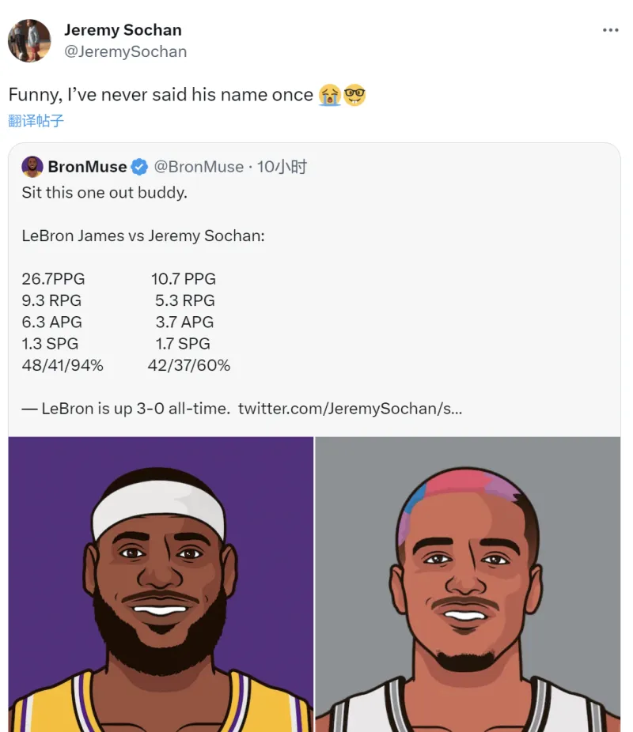Image resolution: width=633 pixels, height=732 pixels.
Task: Click the Jeremy Sochan display name
Action: pos(123,30)
